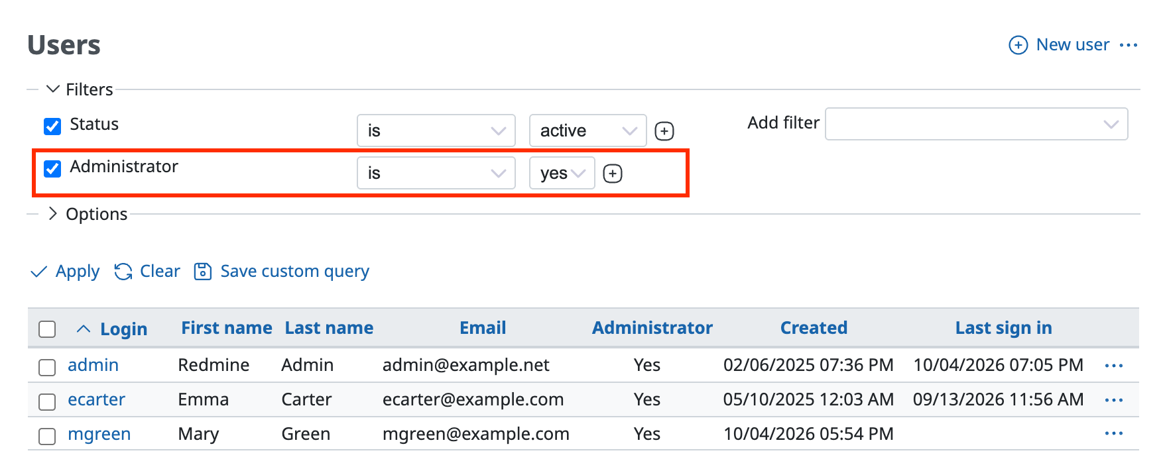Open the mgreen user profile link
This screenshot has height=469, width=1167.
click(99, 434)
